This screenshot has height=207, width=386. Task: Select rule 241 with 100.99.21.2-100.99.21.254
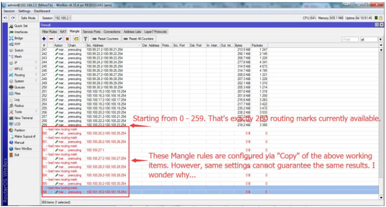pos(209,49)
